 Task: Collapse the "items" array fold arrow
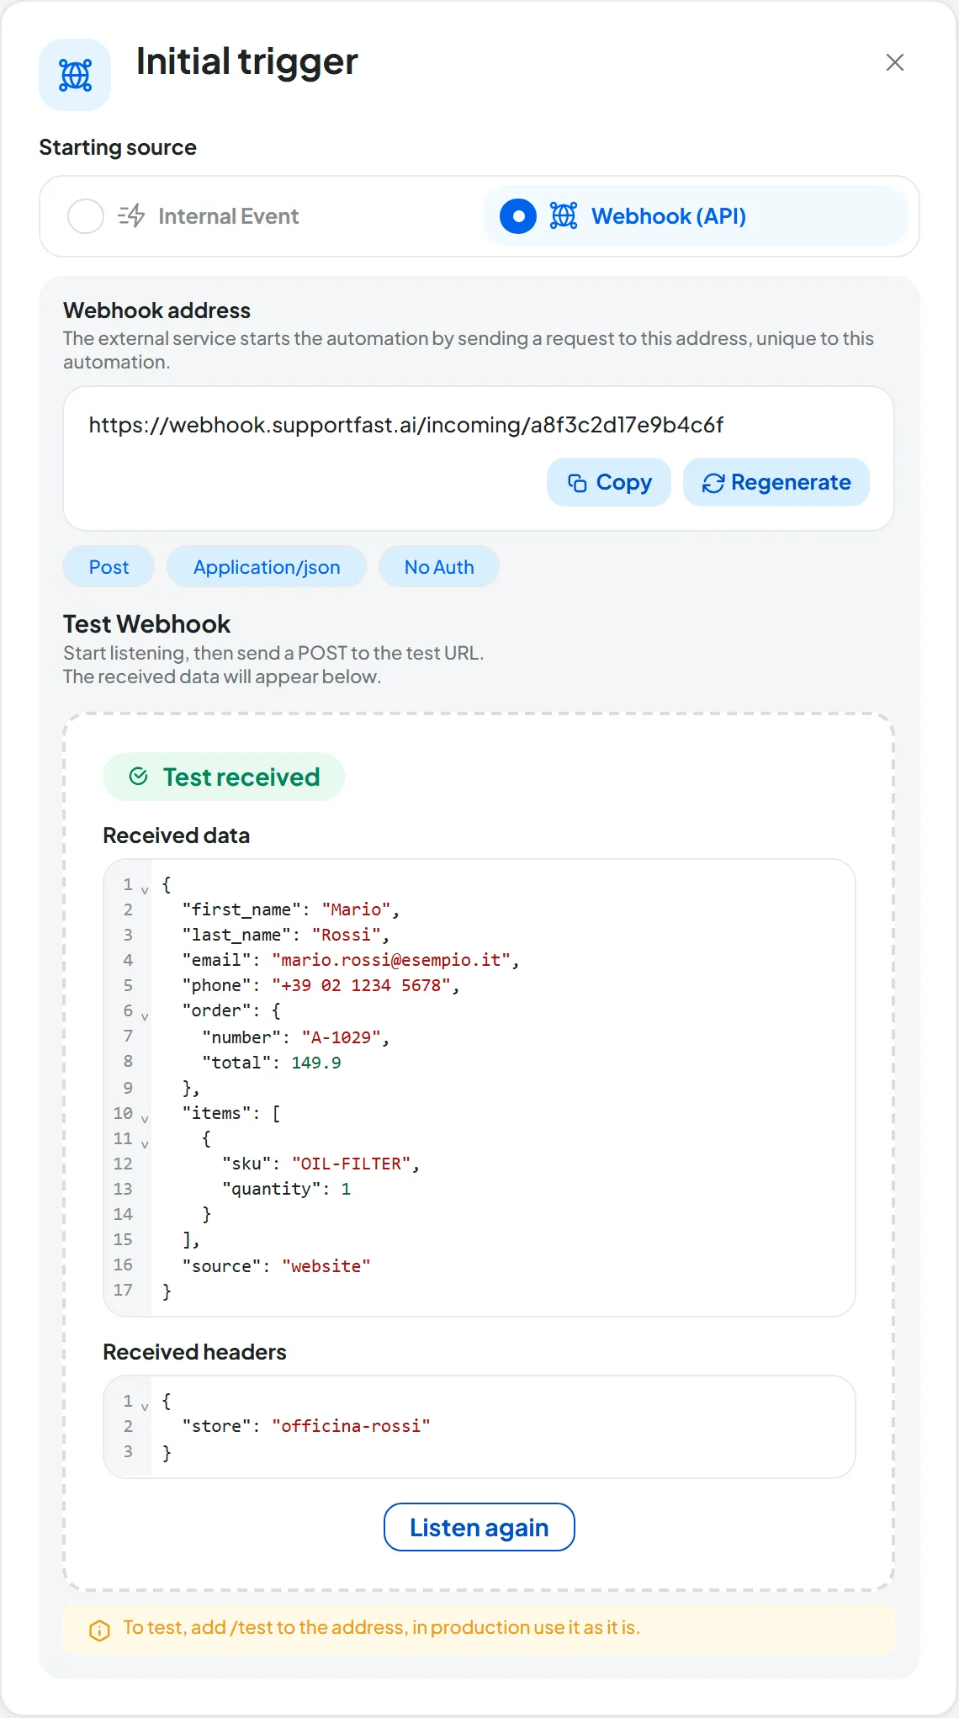pos(145,1119)
